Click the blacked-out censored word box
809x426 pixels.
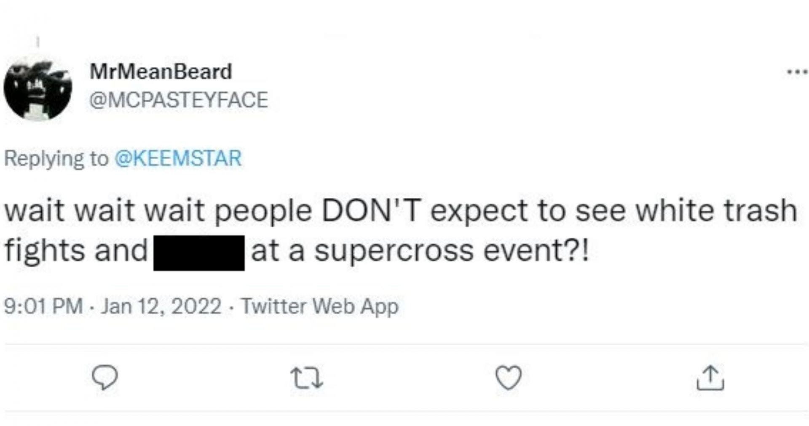pyautogui.click(x=199, y=253)
